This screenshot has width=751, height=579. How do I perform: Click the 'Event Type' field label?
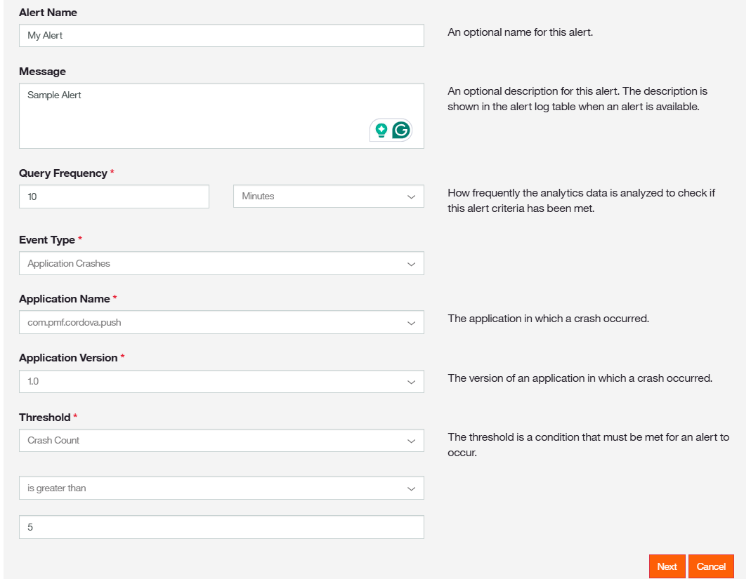pos(47,240)
